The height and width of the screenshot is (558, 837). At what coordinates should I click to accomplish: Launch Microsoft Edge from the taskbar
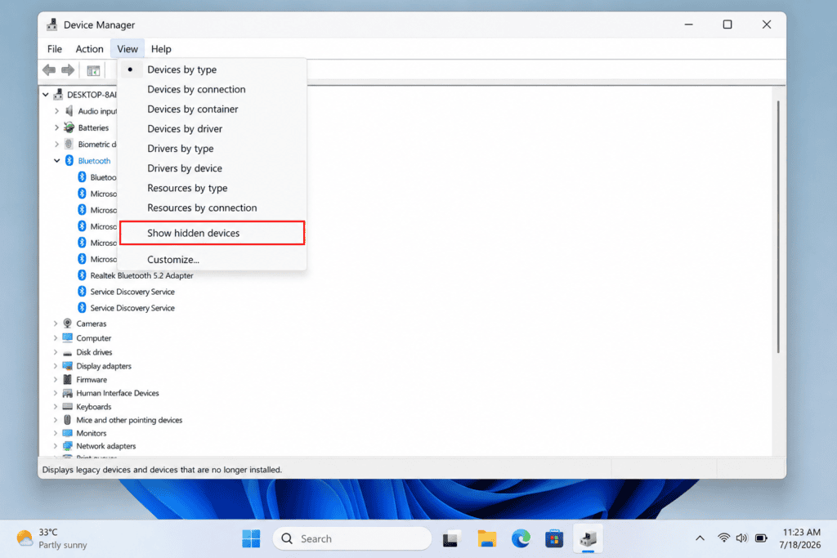point(521,538)
